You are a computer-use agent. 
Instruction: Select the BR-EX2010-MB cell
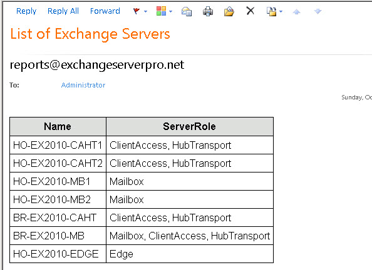(58, 236)
